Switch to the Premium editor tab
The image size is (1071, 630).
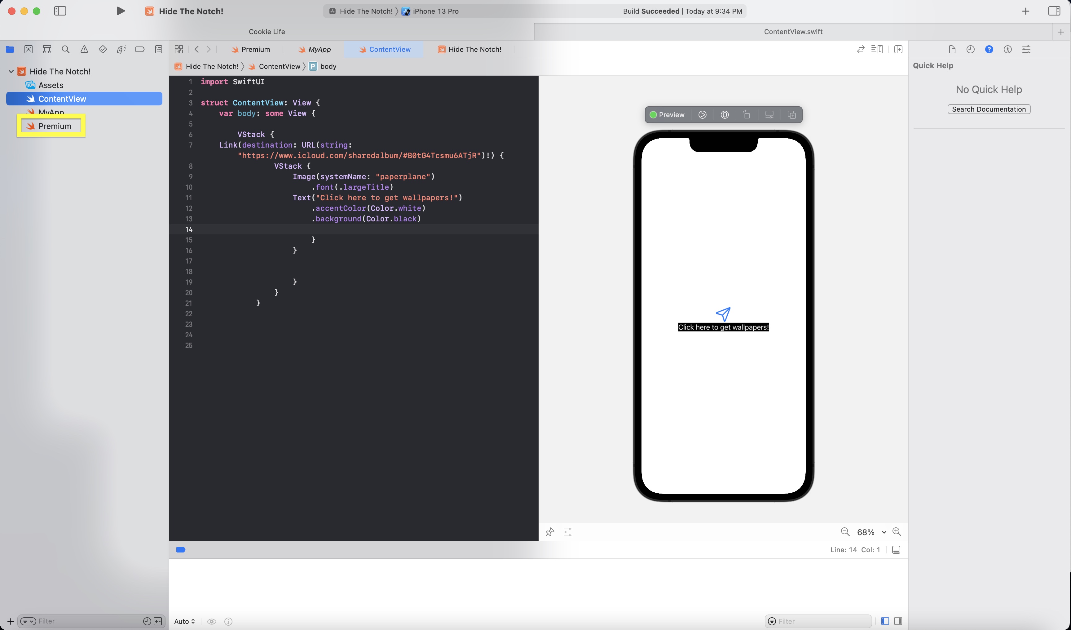tap(251, 49)
